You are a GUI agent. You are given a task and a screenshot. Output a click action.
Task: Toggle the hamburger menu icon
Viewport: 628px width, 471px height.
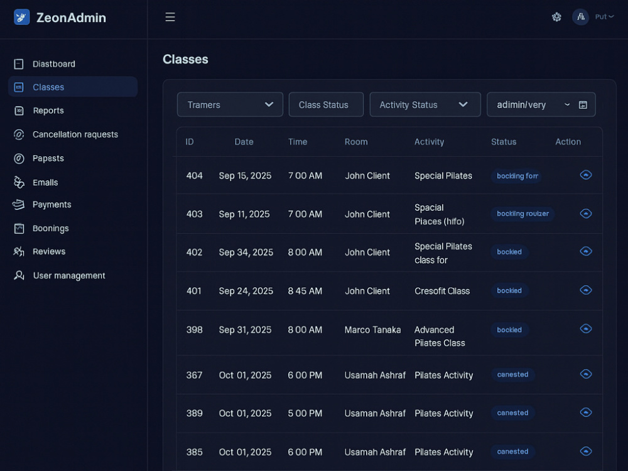[x=170, y=17]
